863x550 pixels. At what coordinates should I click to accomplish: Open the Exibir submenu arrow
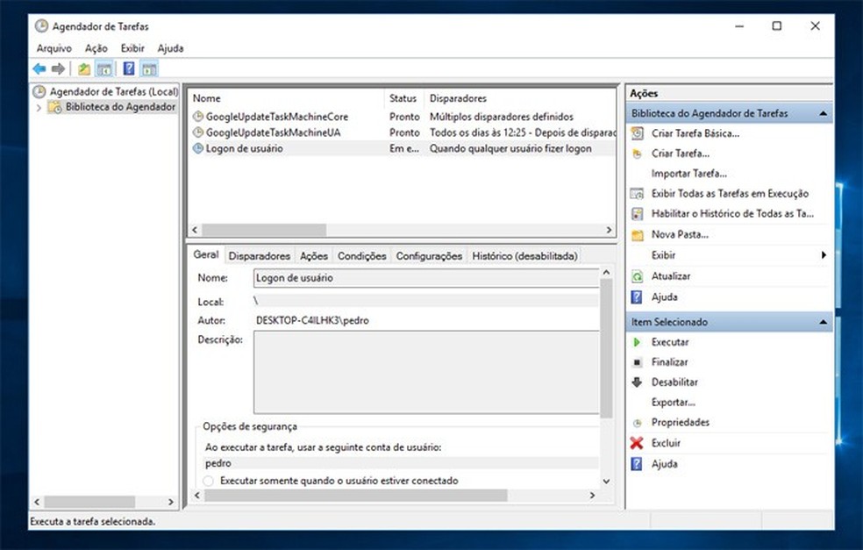click(823, 254)
